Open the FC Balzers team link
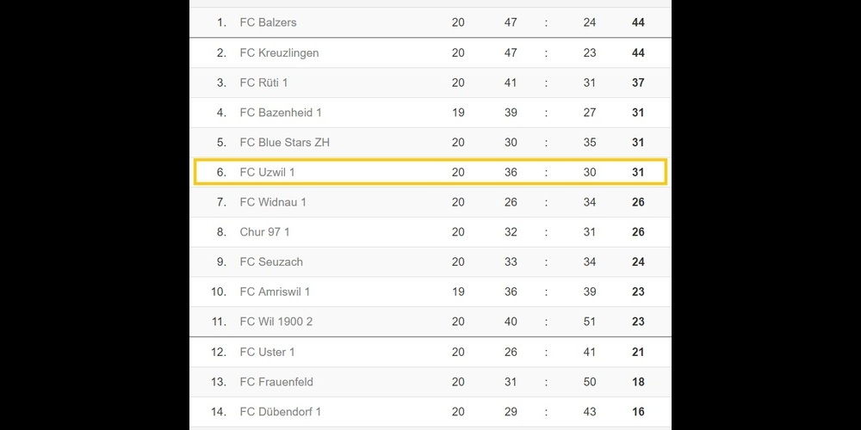The width and height of the screenshot is (861, 430). tap(268, 22)
